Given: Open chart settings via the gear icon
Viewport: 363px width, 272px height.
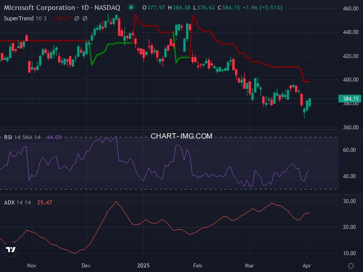Looking at the screenshot, I should tap(351, 266).
